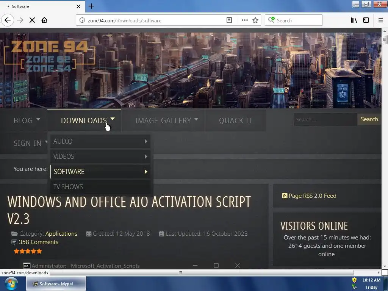Click the scroll right arrow at bottom
The image size is (388, 291).
pyautogui.click(x=379, y=272)
